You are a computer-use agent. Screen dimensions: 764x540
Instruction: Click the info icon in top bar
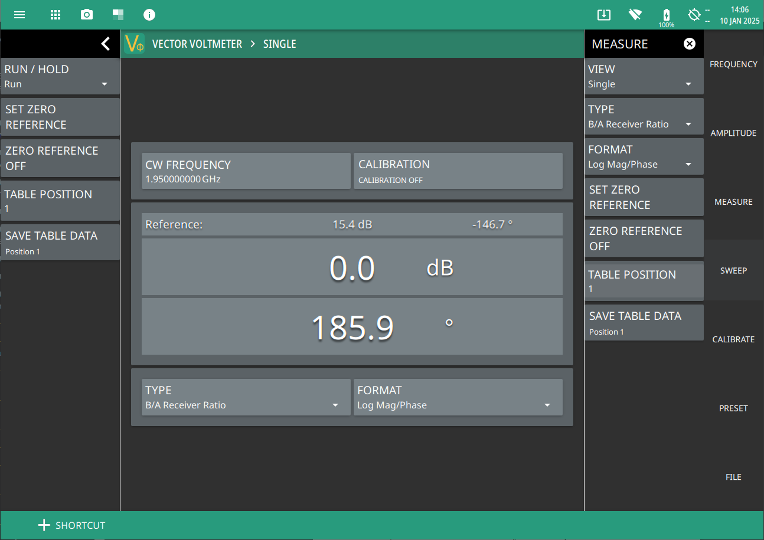(149, 15)
